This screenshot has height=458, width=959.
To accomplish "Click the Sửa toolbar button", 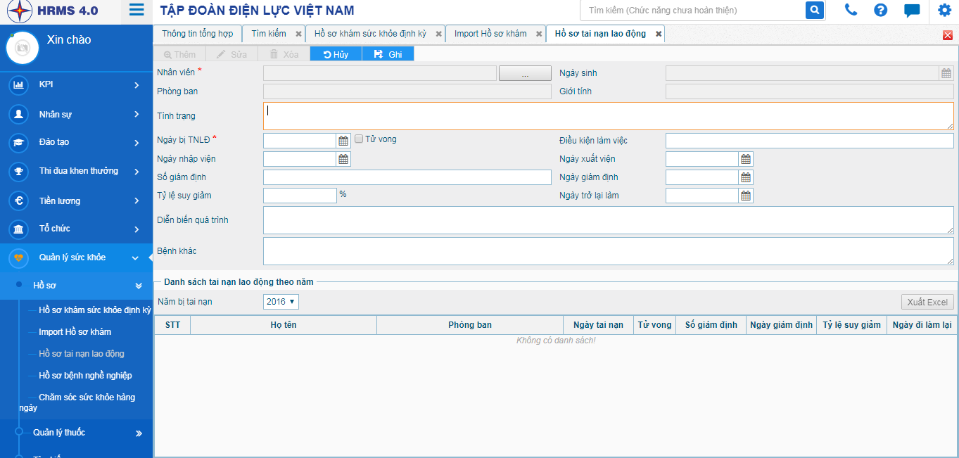I will tap(231, 54).
